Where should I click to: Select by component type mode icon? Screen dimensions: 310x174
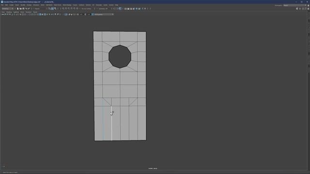[55, 9]
